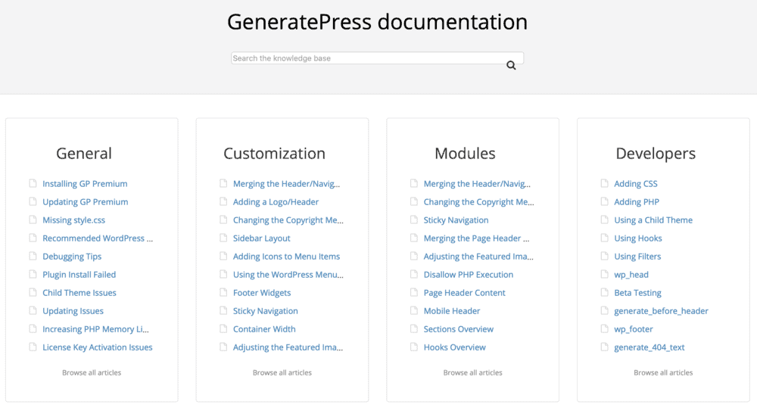Open the Using Filters article
Viewport: 757px width, 408px height.
tap(637, 257)
